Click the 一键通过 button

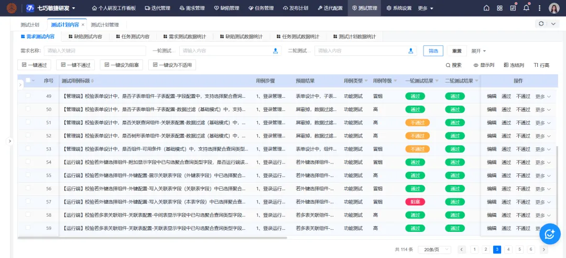pos(34,65)
